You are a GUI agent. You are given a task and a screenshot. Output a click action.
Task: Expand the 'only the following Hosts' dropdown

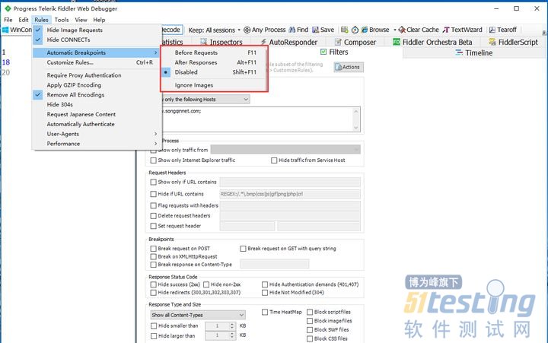[246, 100]
